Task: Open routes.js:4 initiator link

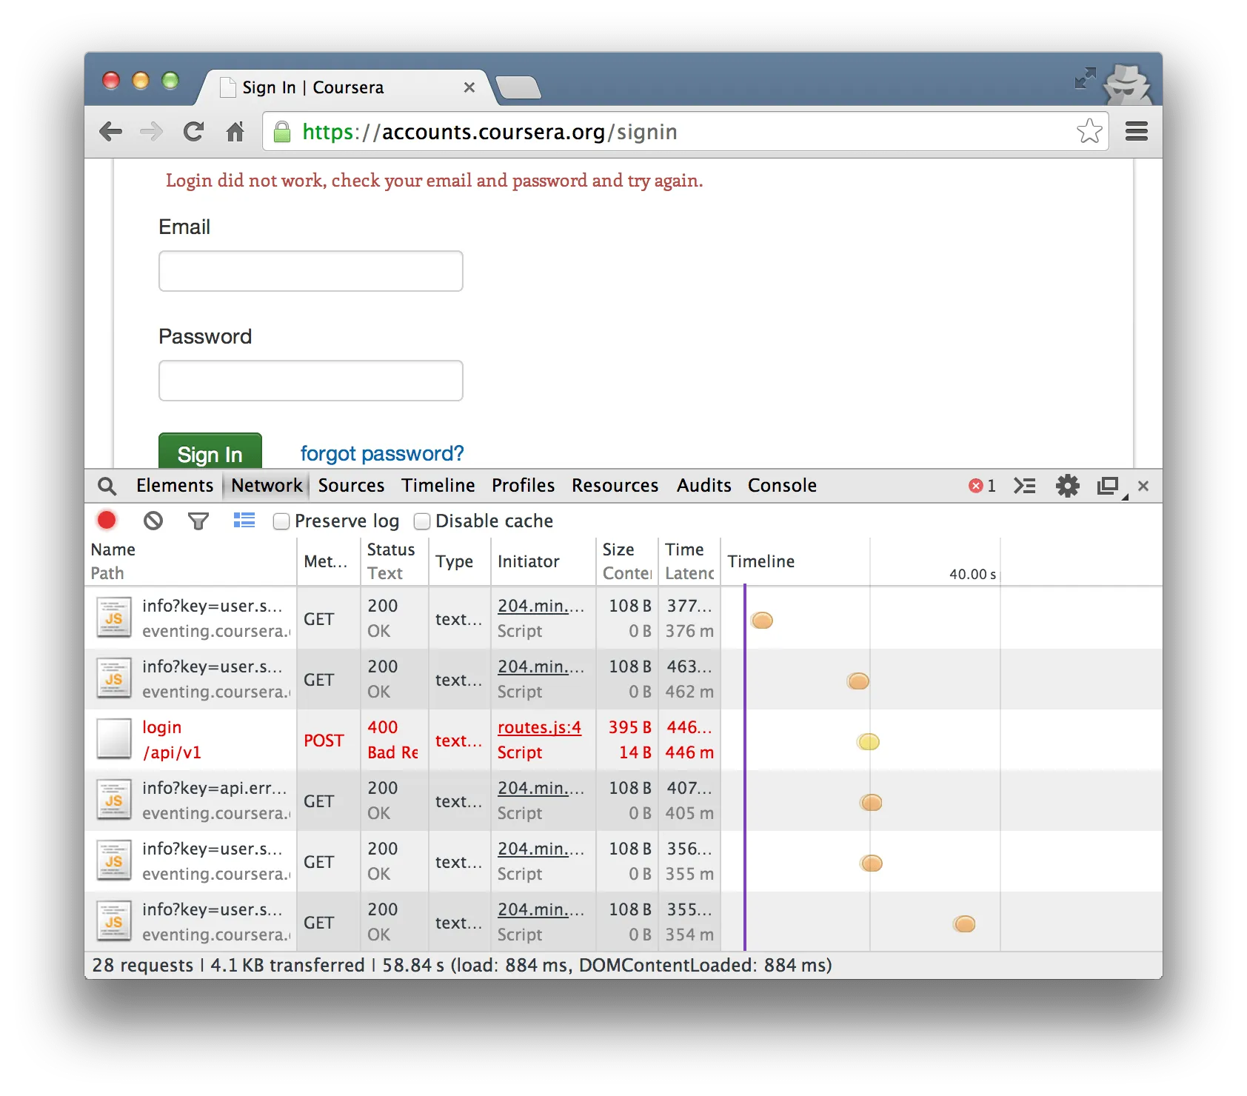Action: click(539, 727)
